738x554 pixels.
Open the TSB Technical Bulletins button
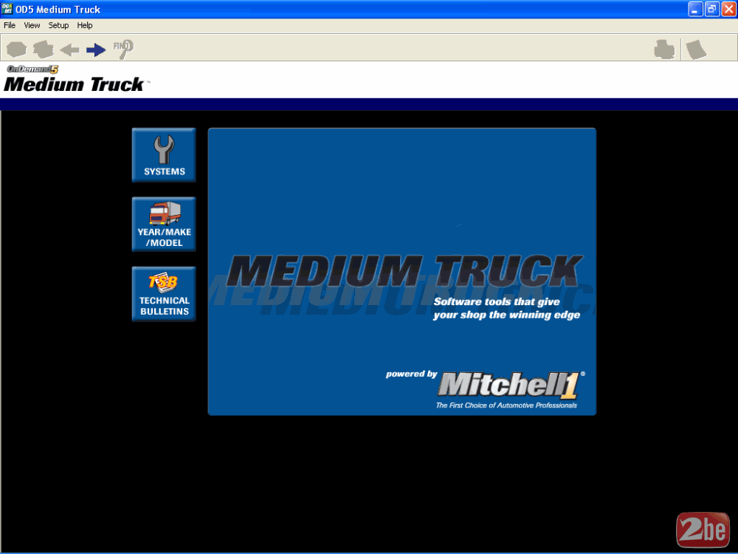click(164, 294)
